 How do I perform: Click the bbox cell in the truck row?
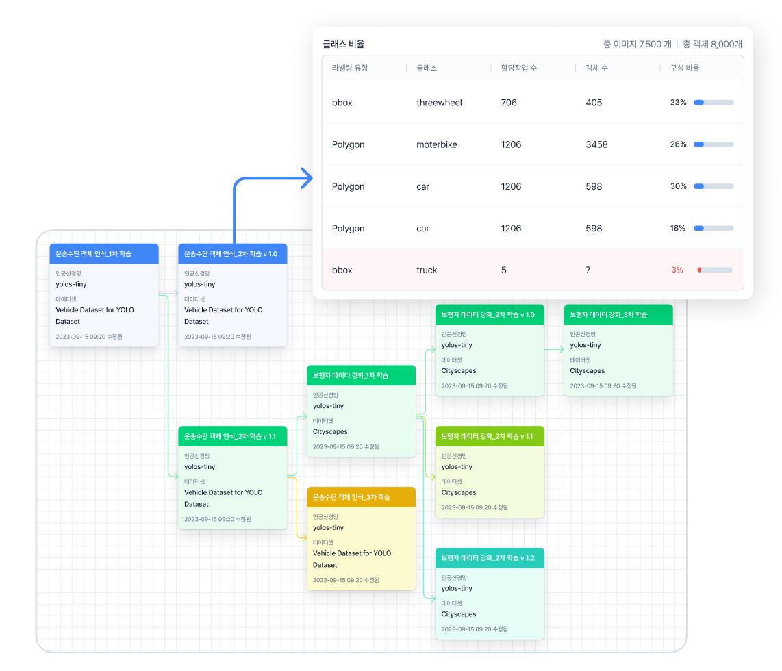(342, 270)
